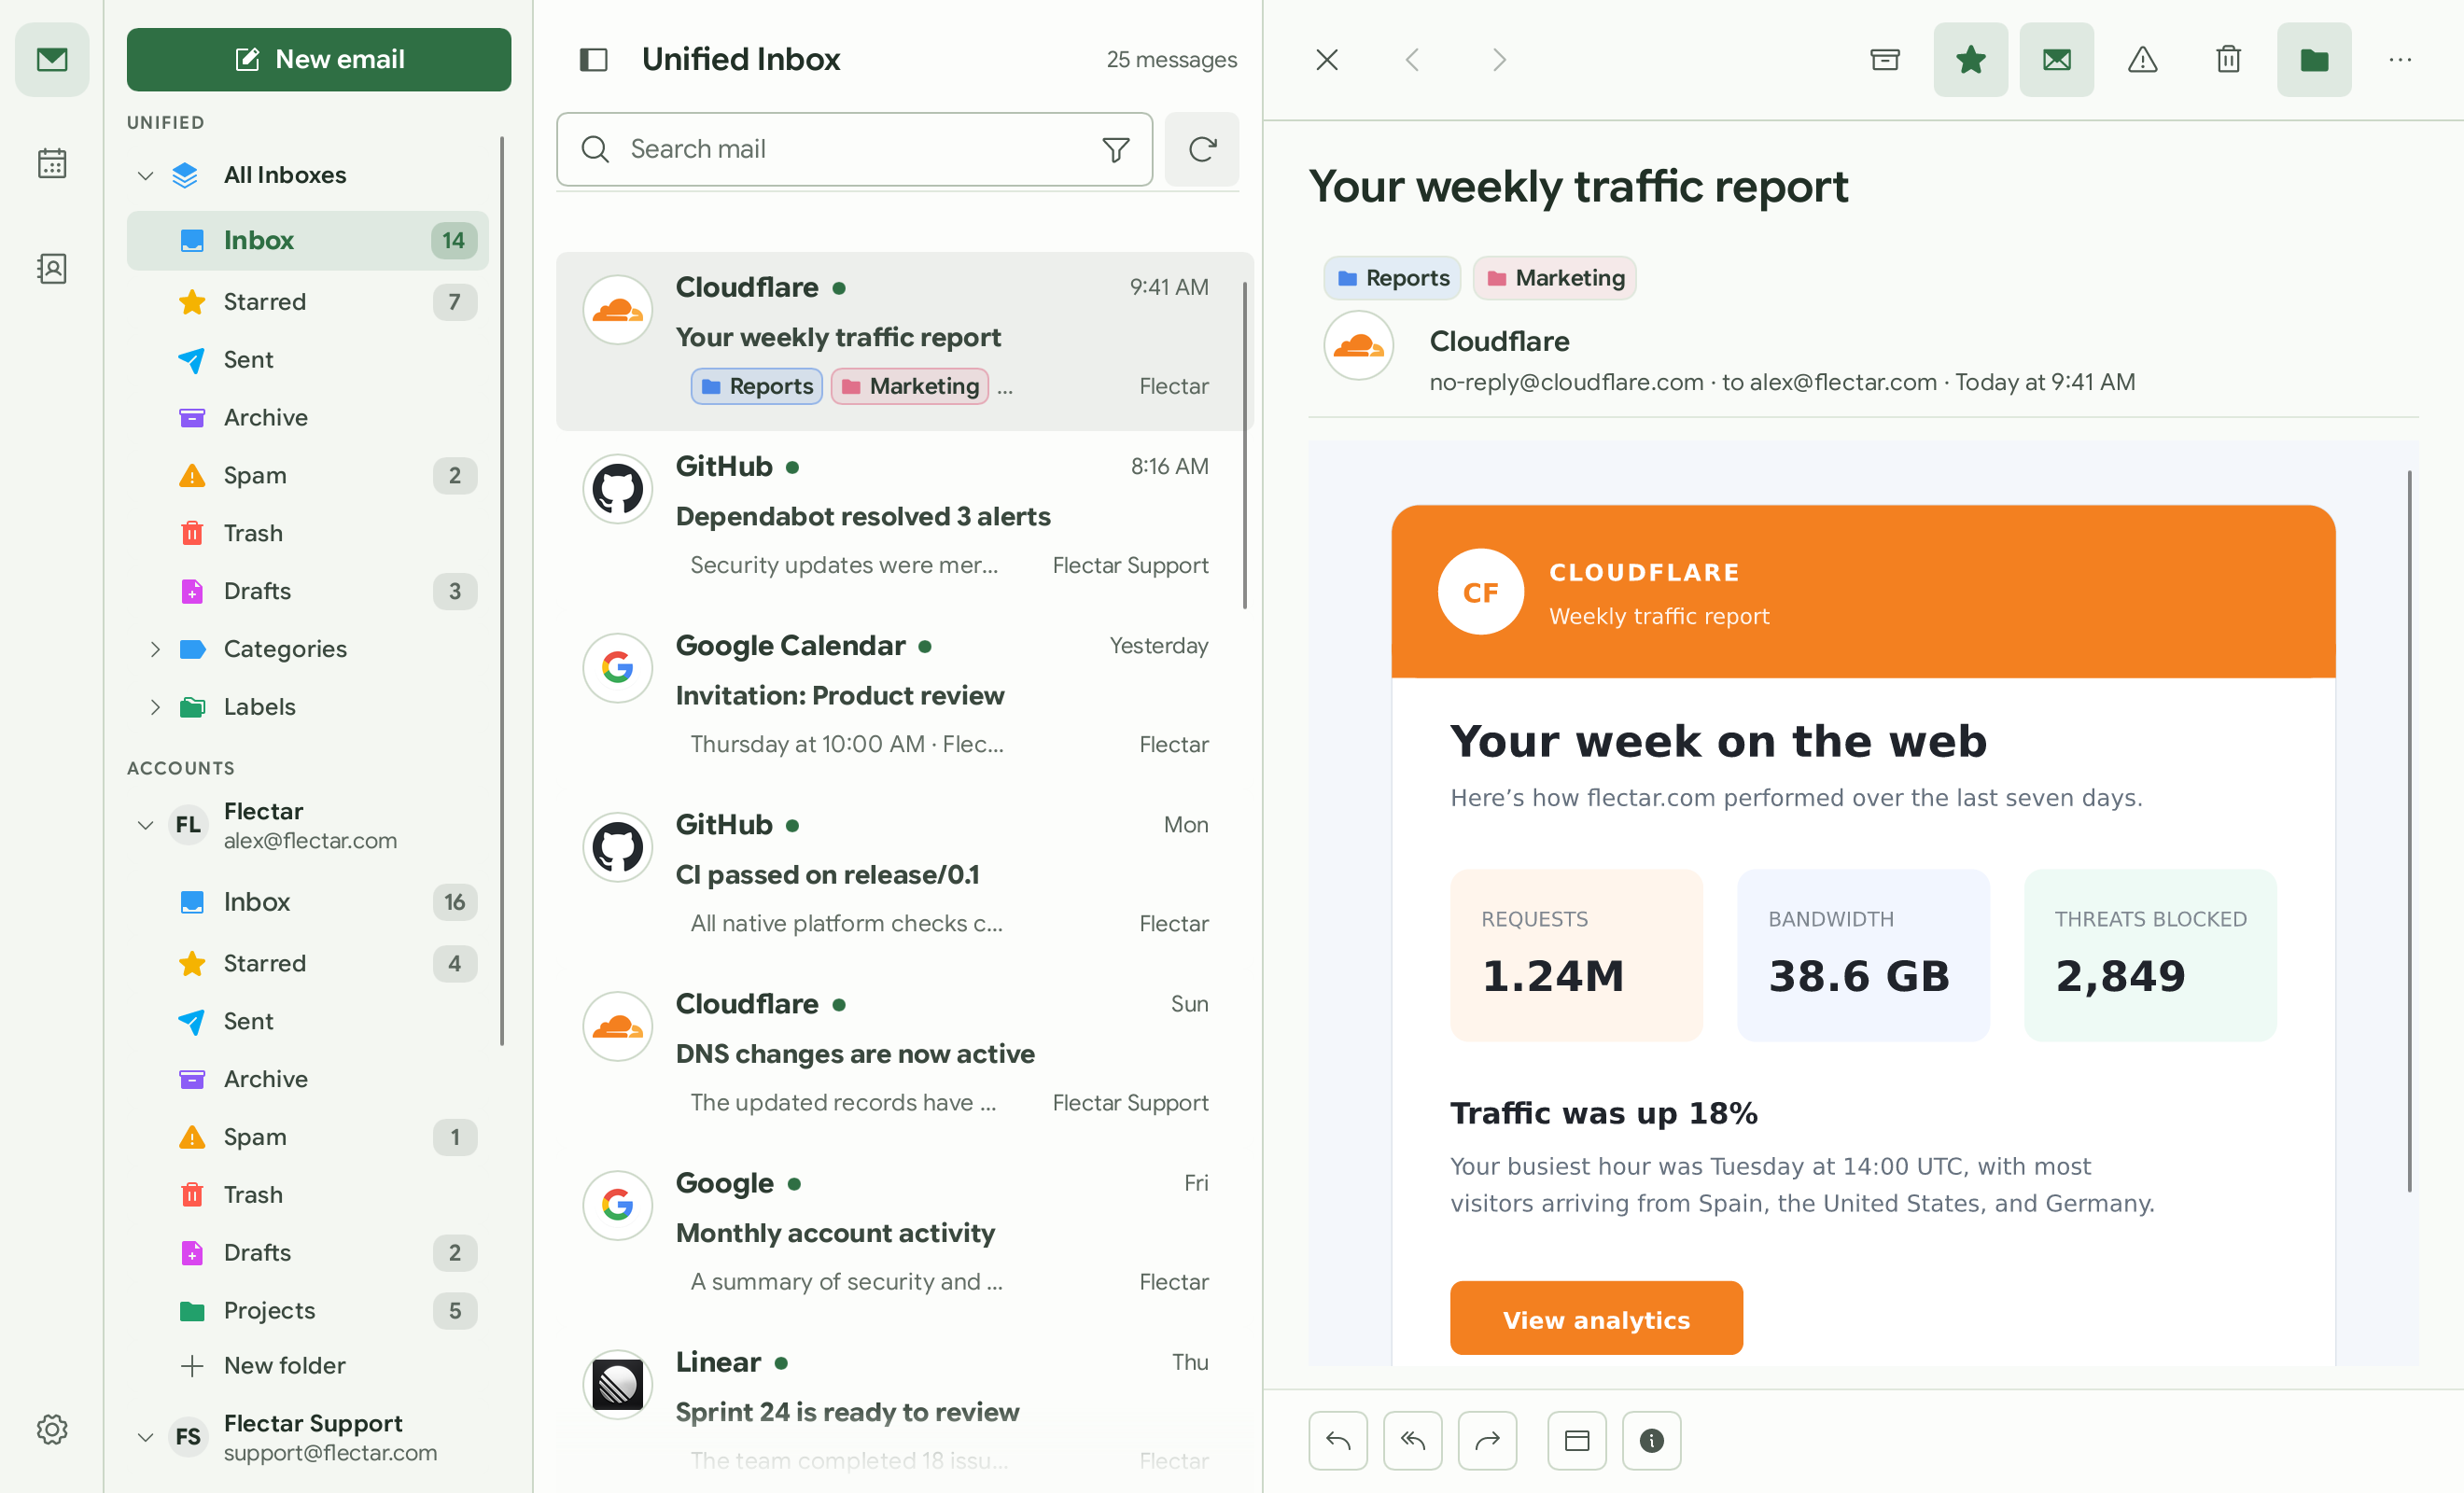Image resolution: width=2464 pixels, height=1493 pixels.
Task: Compose a New email
Action: (319, 59)
